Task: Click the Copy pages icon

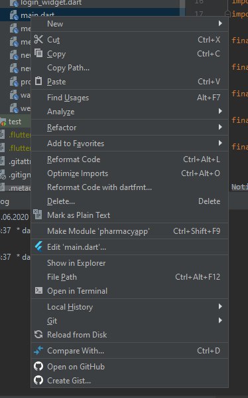Action: (x=38, y=53)
